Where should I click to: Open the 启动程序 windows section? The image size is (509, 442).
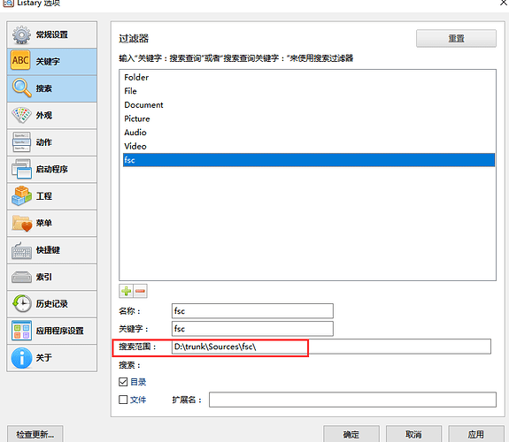tap(52, 169)
